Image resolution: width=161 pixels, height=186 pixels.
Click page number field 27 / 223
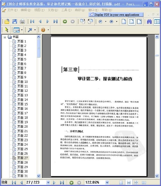(36, 182)
